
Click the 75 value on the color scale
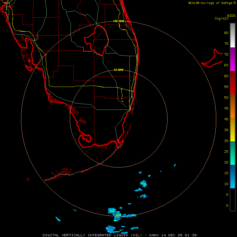tap(226, 44)
